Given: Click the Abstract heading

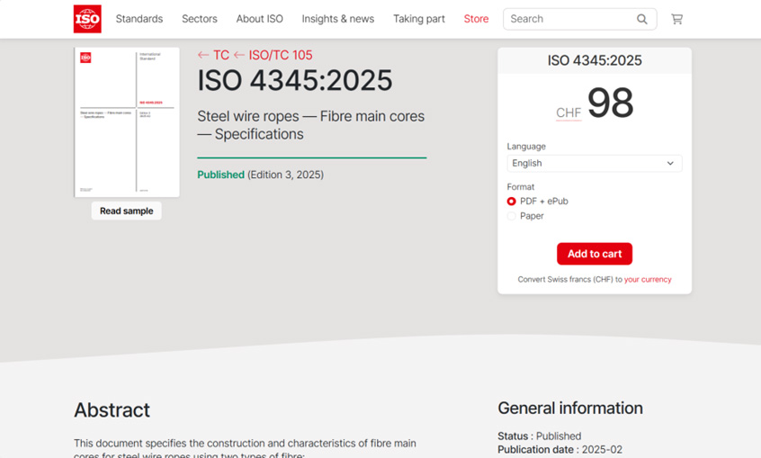Looking at the screenshot, I should (x=112, y=410).
